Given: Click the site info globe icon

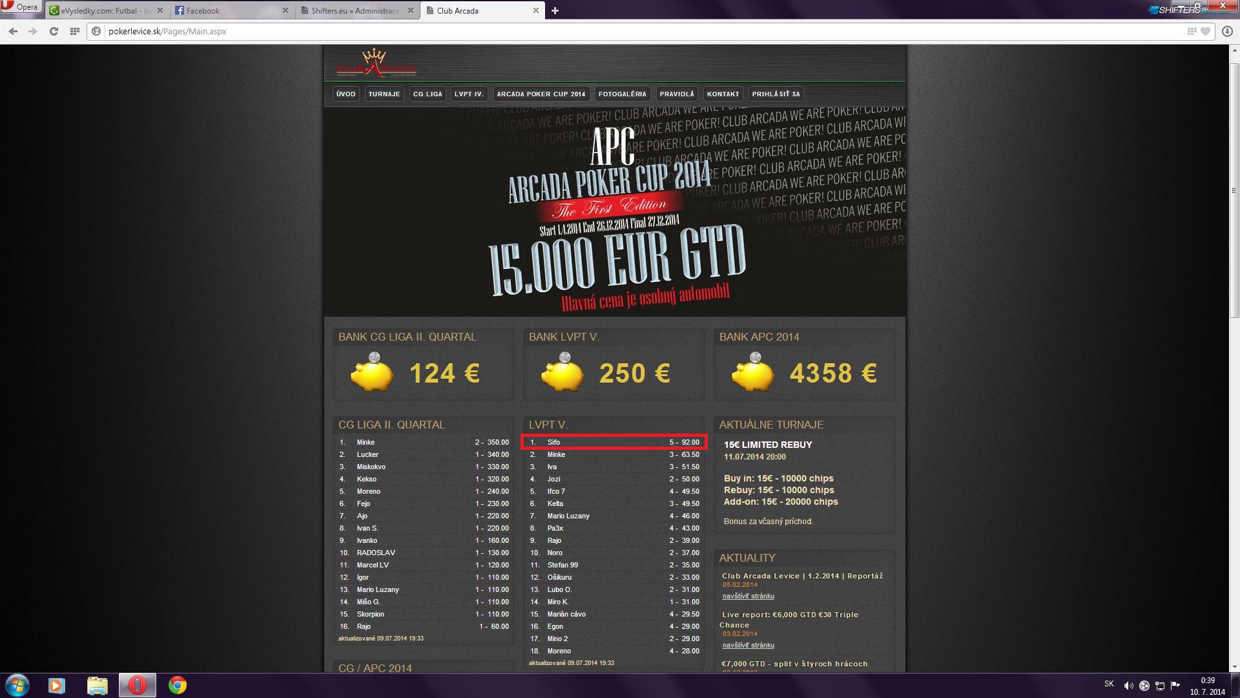Looking at the screenshot, I should (97, 31).
